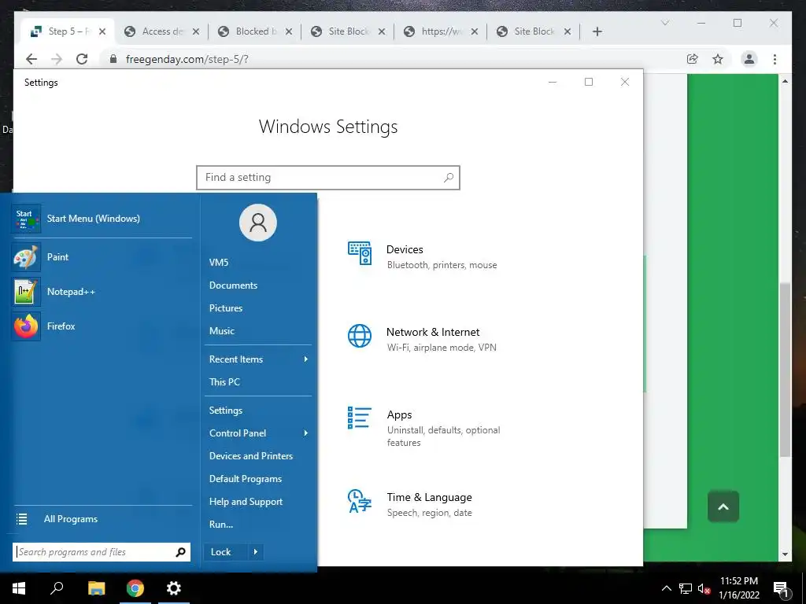Image resolution: width=806 pixels, height=604 pixels.
Task: Share this page icon in Chrome
Action: [693, 59]
